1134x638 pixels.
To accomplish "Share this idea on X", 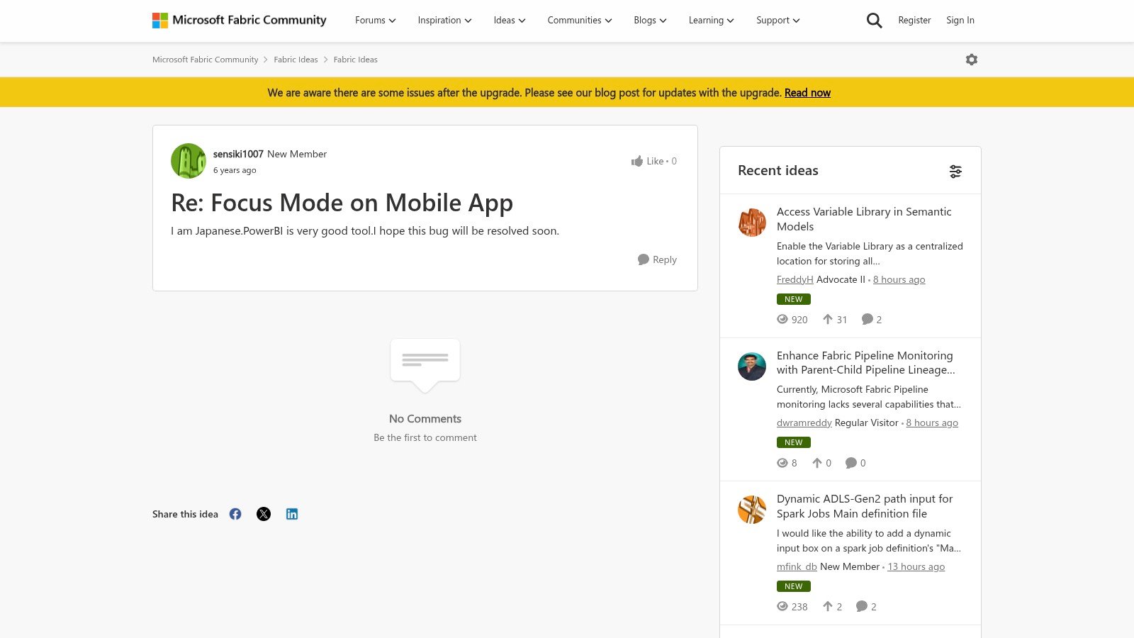I will pyautogui.click(x=264, y=514).
